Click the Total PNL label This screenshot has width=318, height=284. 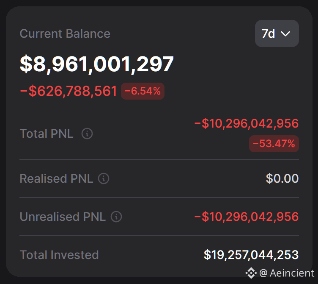coord(47,134)
